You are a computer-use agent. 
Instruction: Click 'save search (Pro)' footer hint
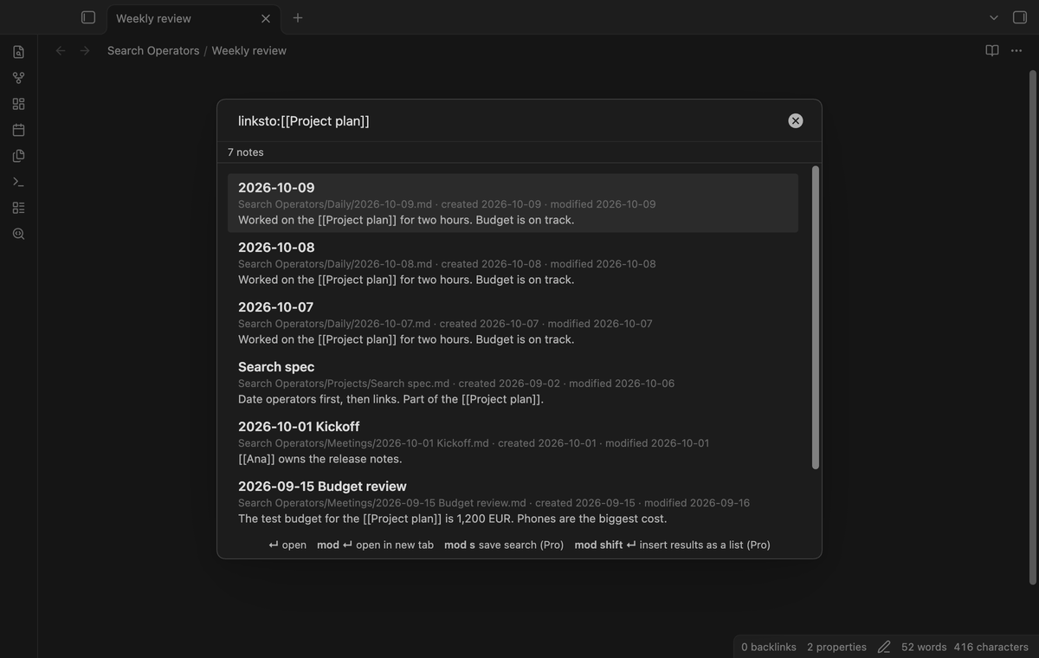504,545
